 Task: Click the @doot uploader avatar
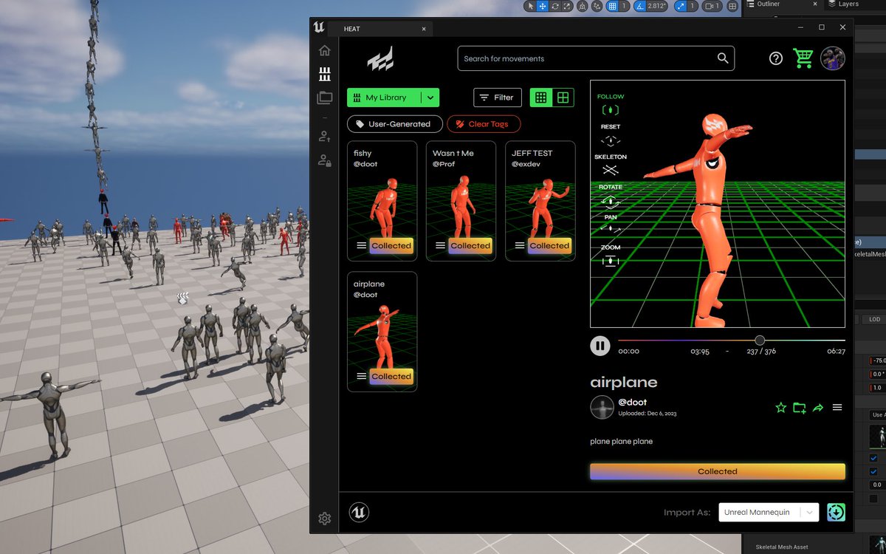[x=602, y=407]
